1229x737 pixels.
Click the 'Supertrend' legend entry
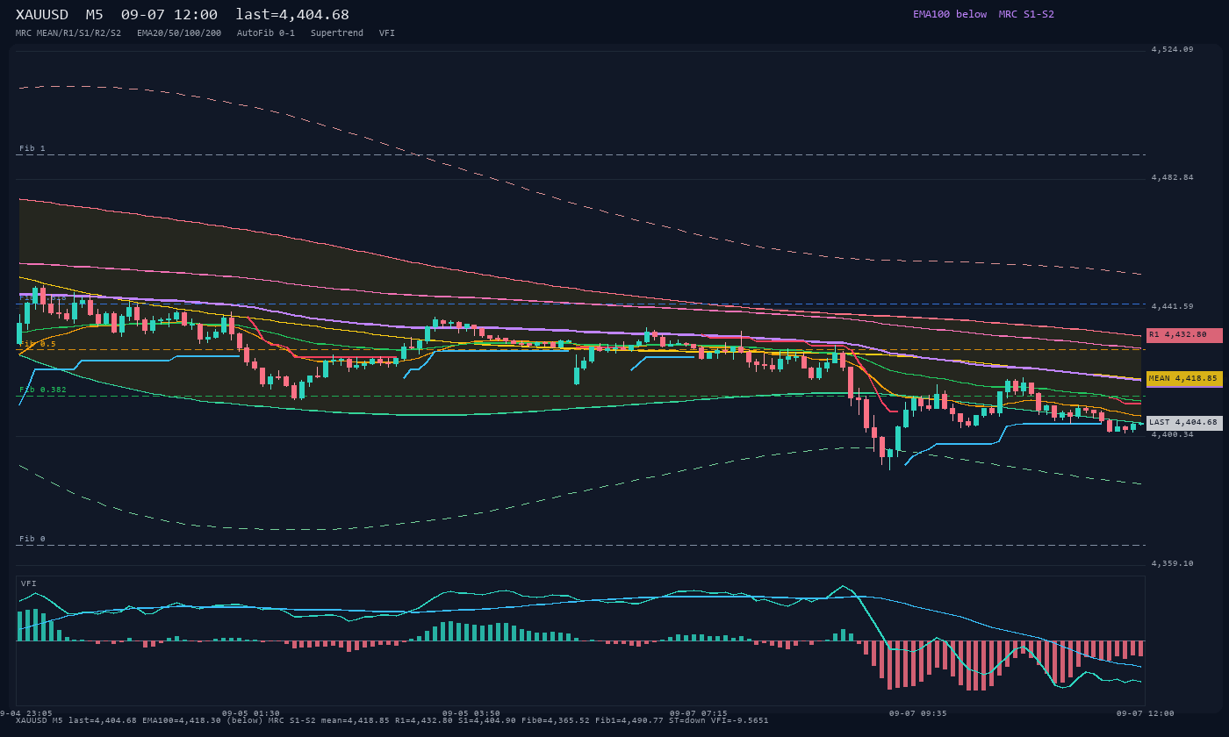[337, 33]
